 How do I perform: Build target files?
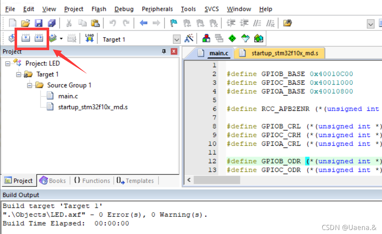[x=25, y=38]
